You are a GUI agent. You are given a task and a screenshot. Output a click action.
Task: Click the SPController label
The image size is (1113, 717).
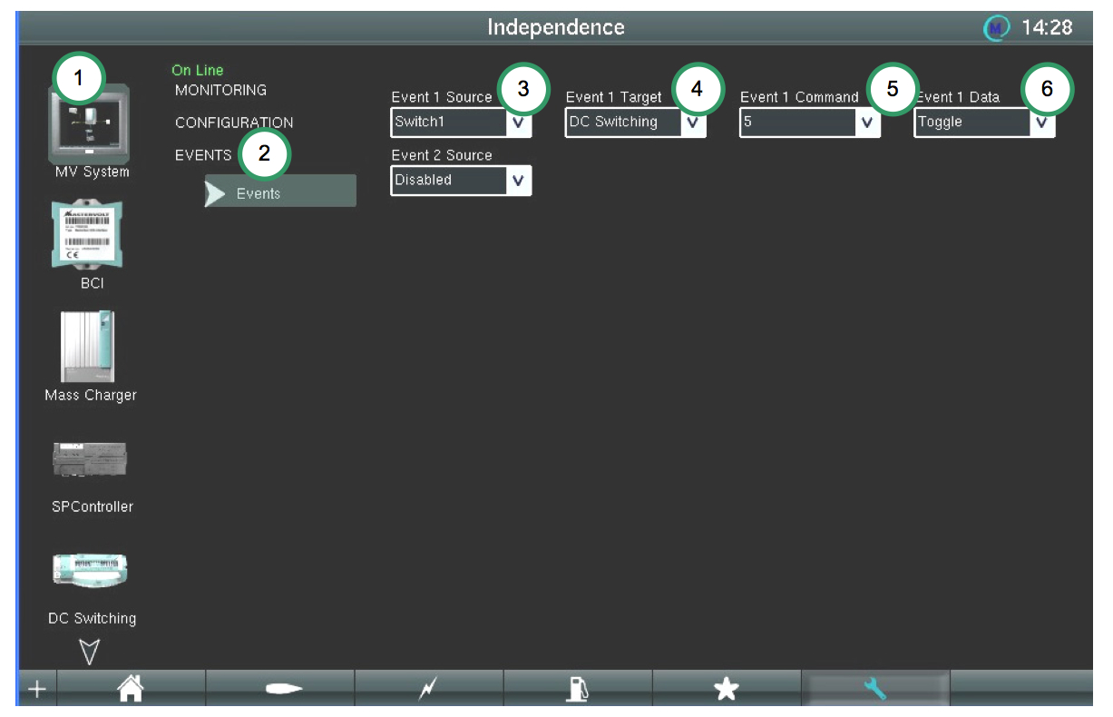coord(93,506)
